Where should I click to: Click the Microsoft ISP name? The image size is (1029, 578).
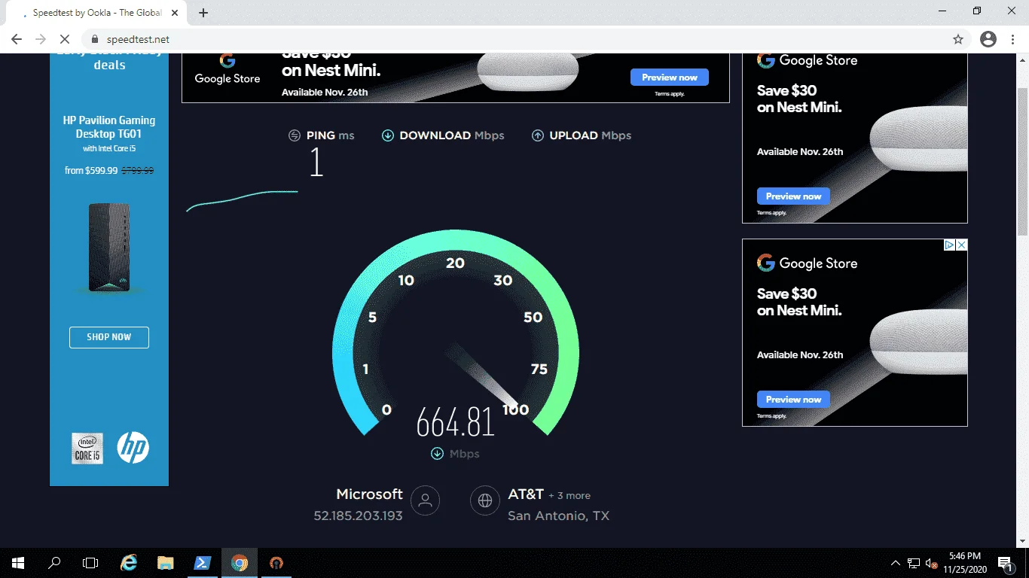click(x=369, y=494)
